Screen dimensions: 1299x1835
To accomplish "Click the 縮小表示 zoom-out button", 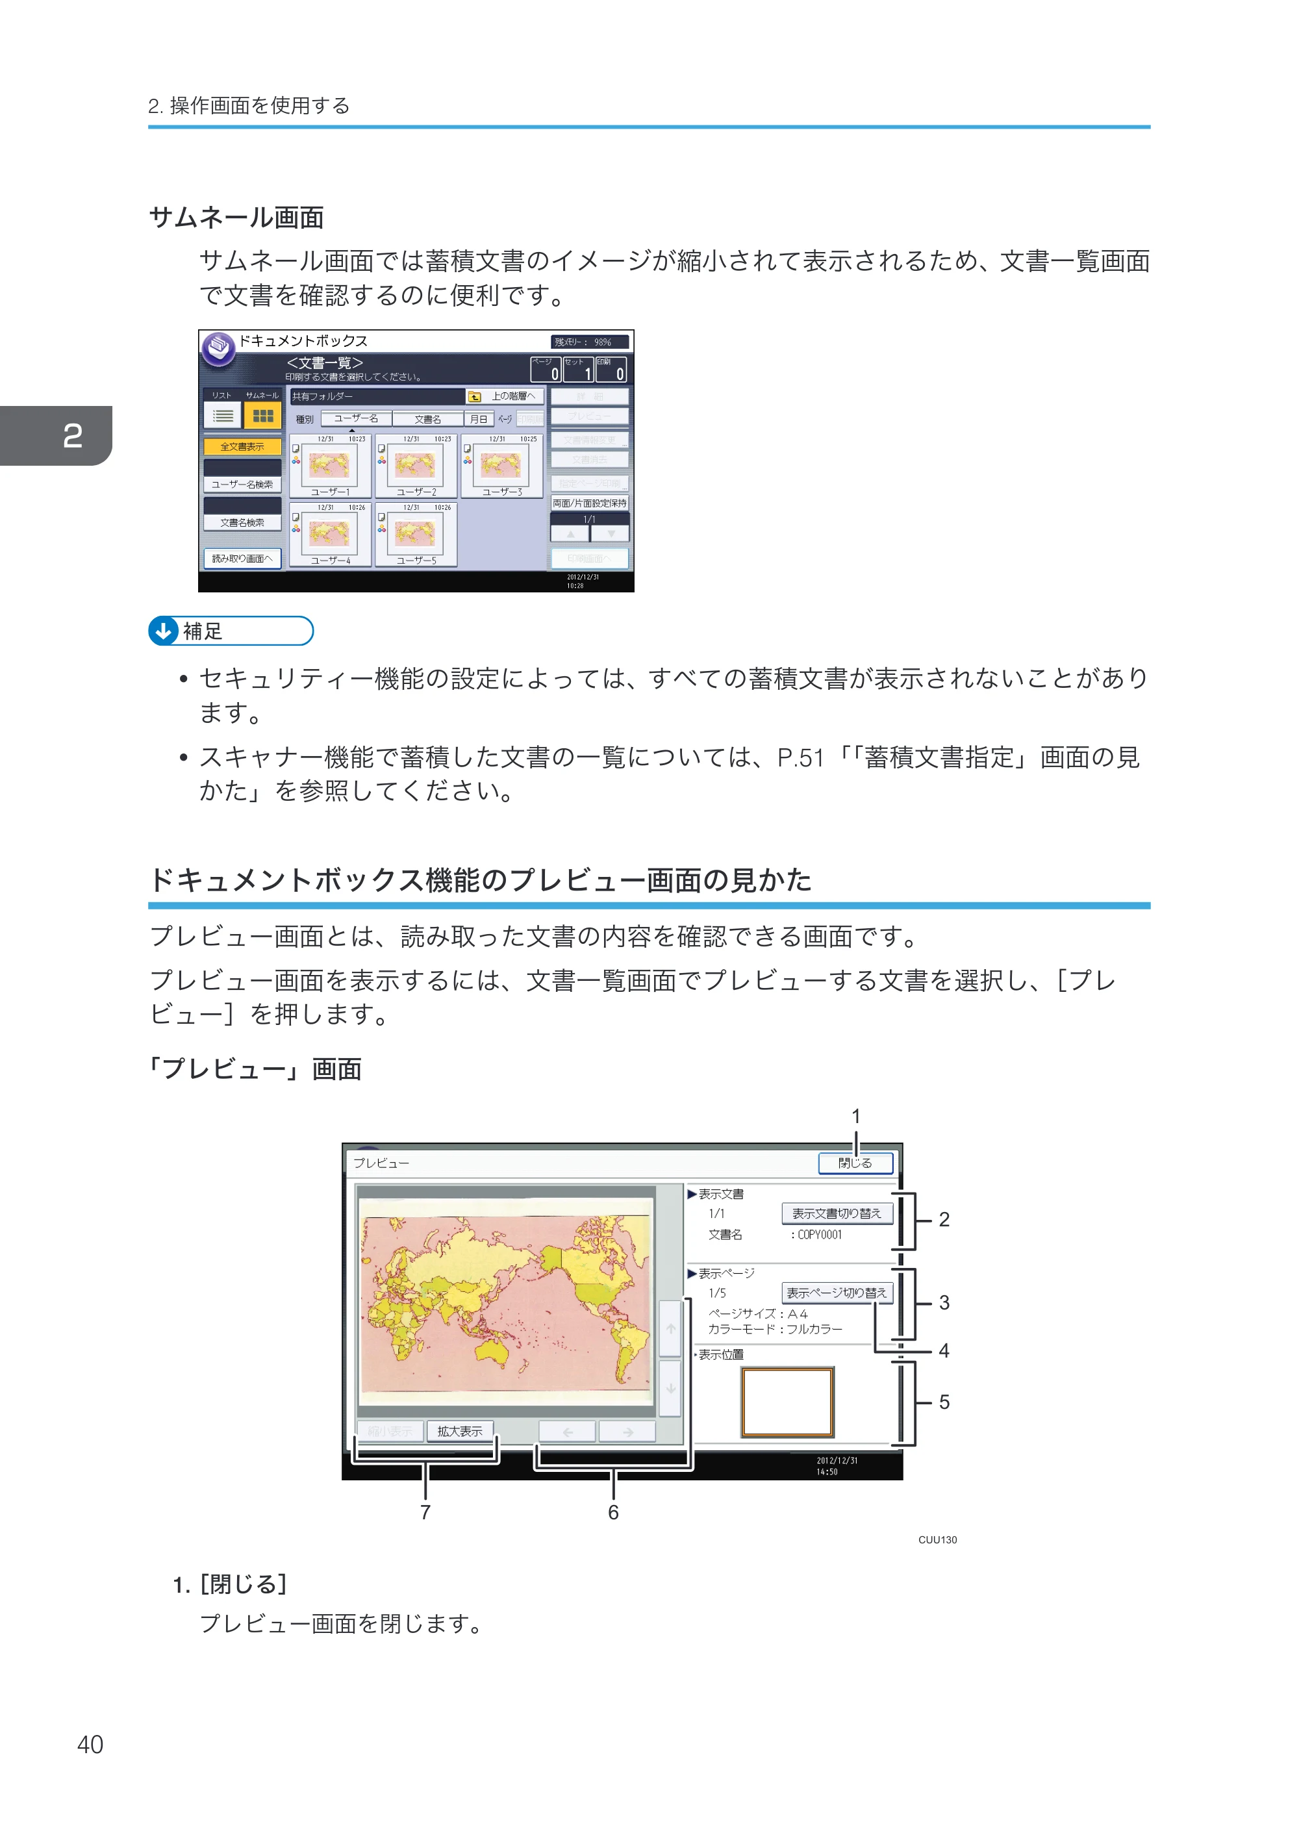I will [x=390, y=1432].
